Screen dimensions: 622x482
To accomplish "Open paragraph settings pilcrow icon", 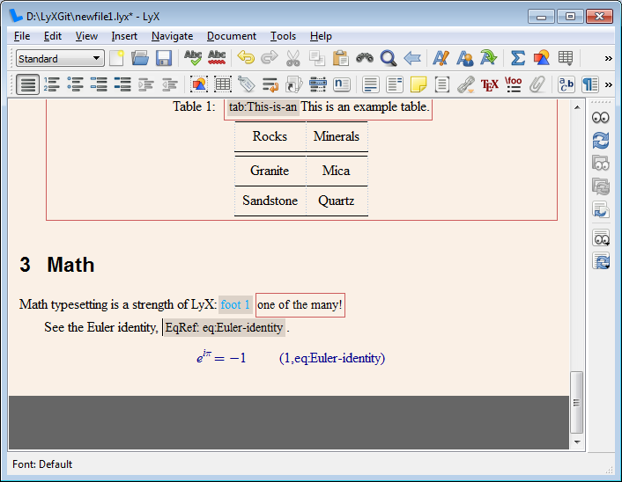I will pos(590,84).
